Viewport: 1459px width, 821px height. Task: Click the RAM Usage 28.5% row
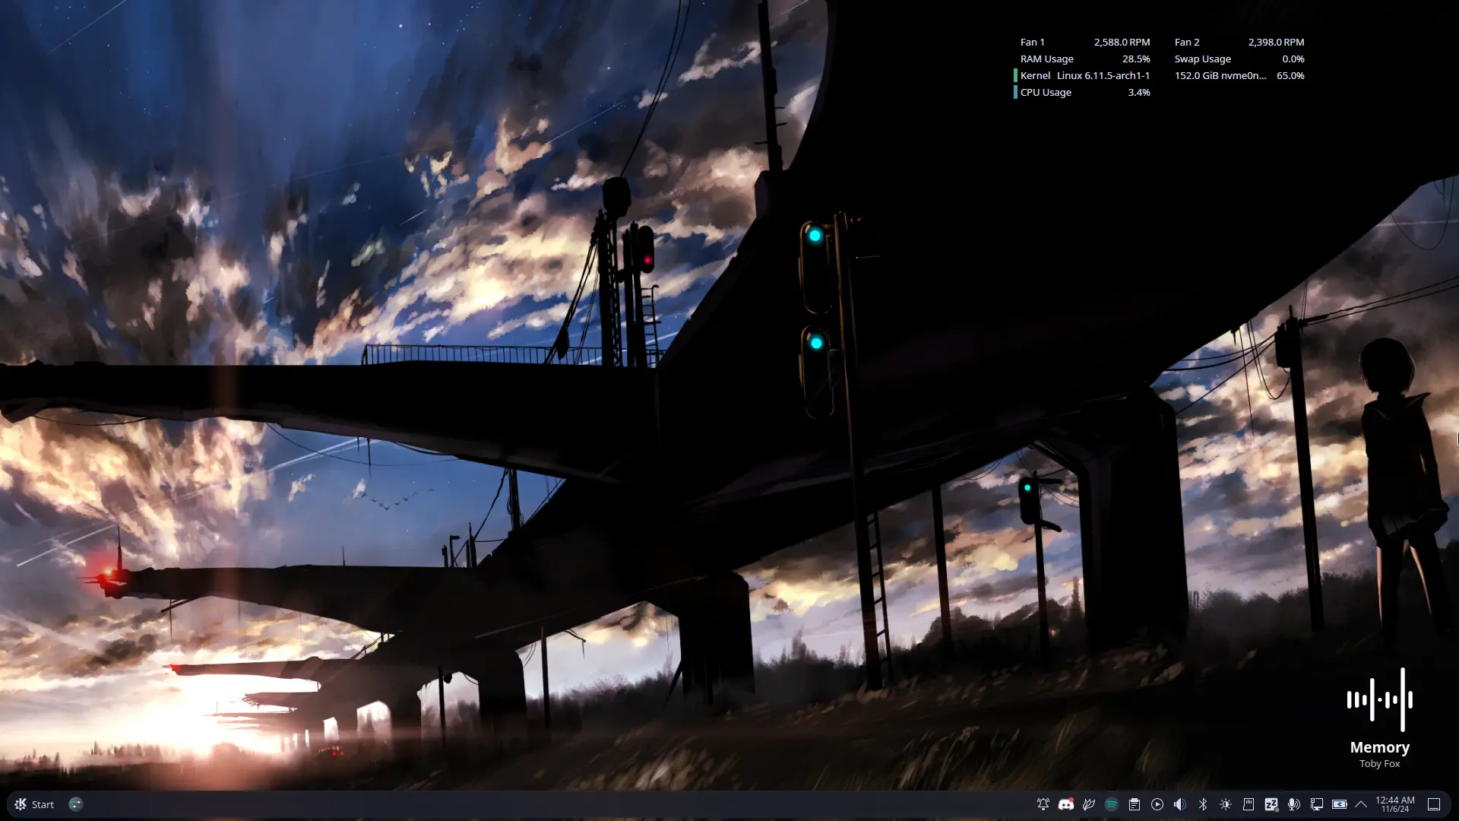[x=1085, y=59]
